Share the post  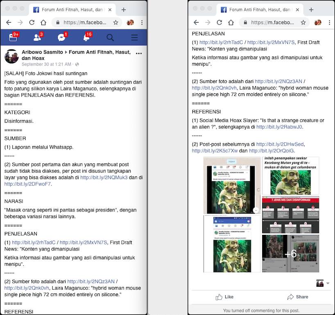pyautogui.click(x=298, y=297)
